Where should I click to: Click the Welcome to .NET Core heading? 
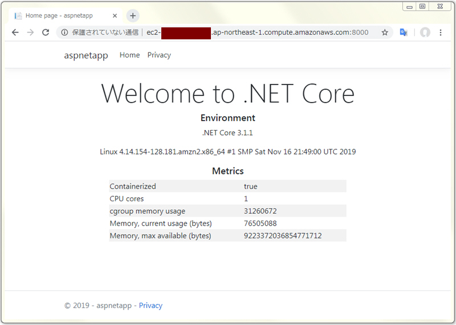click(227, 94)
